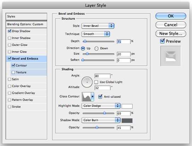The image size is (192, 146).
Task: Open Highlight Mode dropdown showing Color Dodge
Action: click(x=101, y=106)
